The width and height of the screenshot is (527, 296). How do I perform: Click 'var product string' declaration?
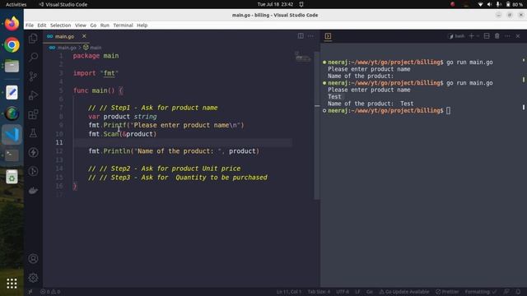coord(123,117)
